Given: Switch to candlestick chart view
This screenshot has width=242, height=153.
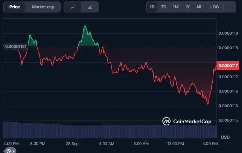Looking at the screenshot, I should click(90, 7).
